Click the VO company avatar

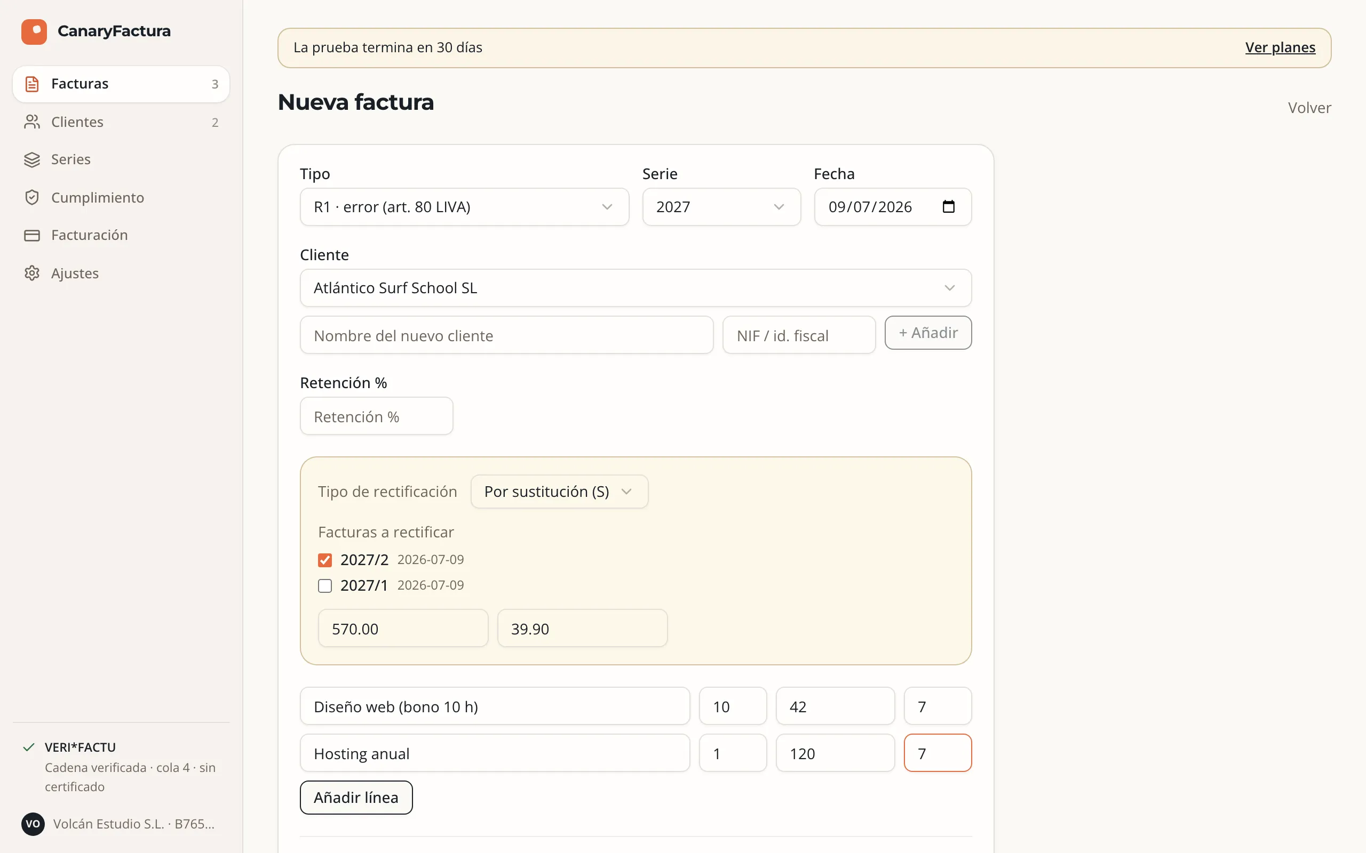pos(33,824)
